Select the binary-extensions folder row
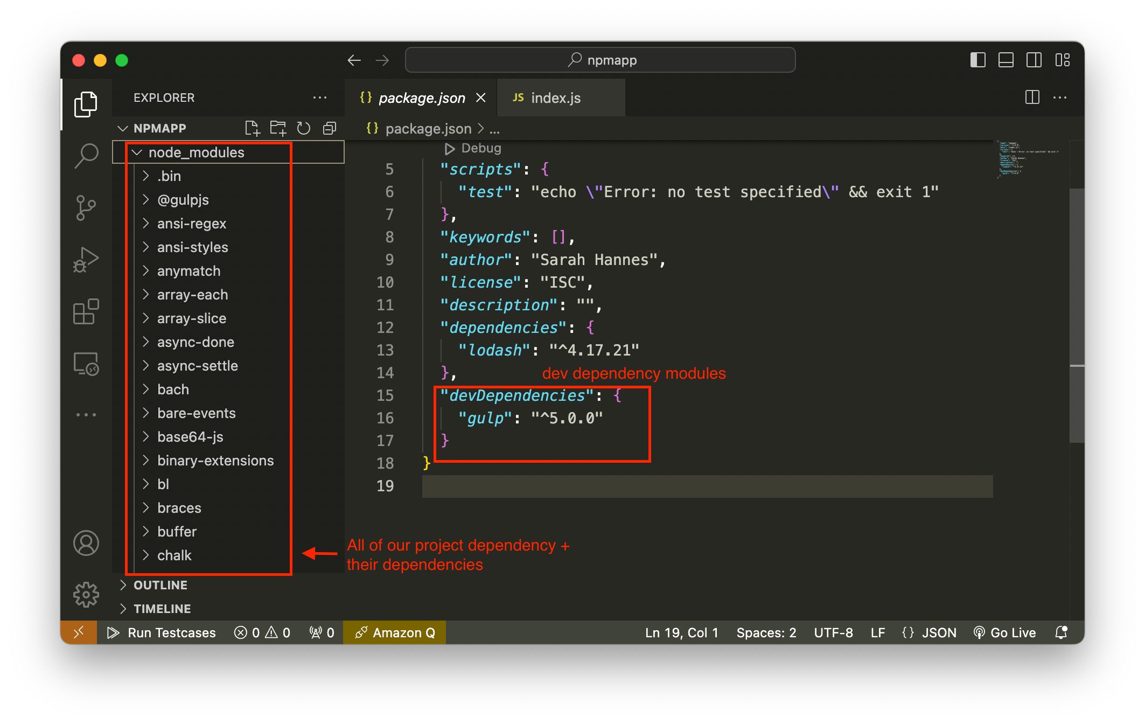 [228, 461]
